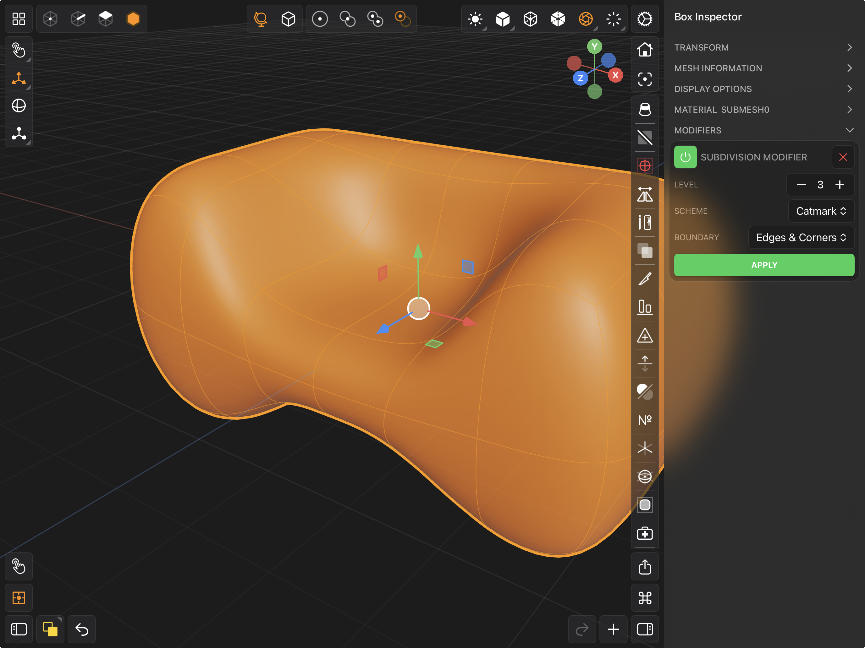Screen dimensions: 865x648
Task: Toggle the left sidebar panel
Action: (x=19, y=629)
